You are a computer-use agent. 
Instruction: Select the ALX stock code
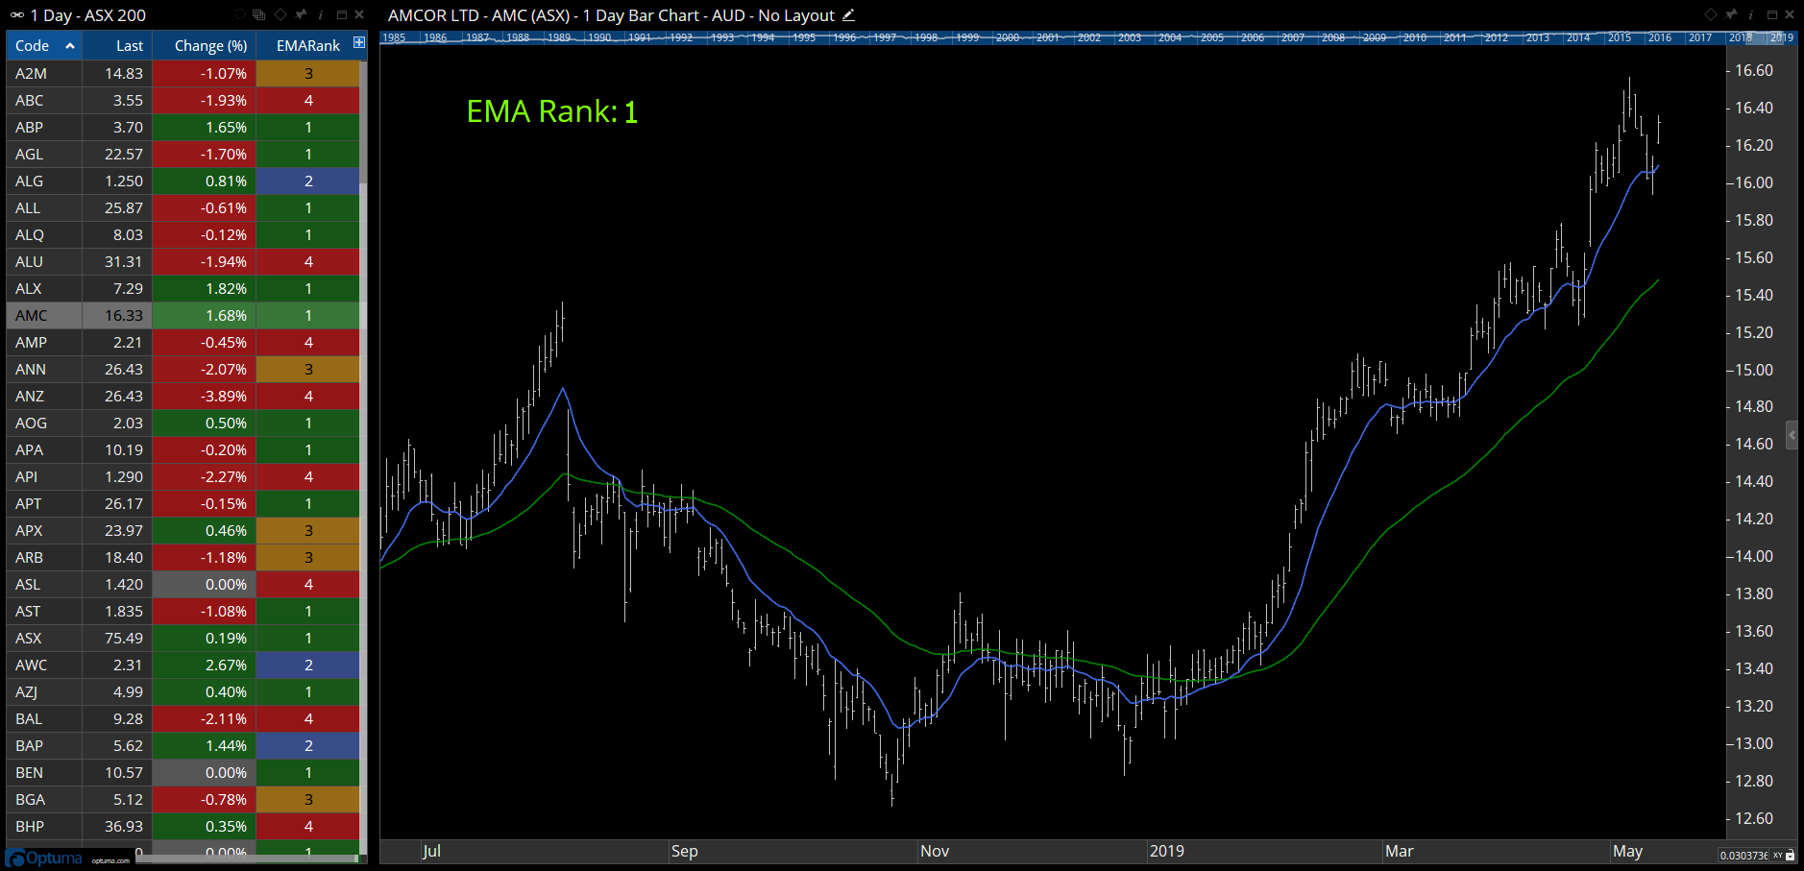[x=29, y=288]
